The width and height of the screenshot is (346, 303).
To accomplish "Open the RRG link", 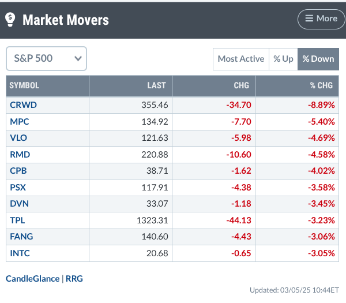I will 74,279.
